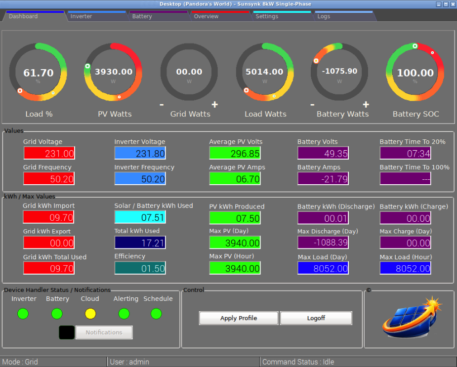The width and height of the screenshot is (457, 367).
Task: Click the Efficiency value 01.50
Action: pos(140,268)
